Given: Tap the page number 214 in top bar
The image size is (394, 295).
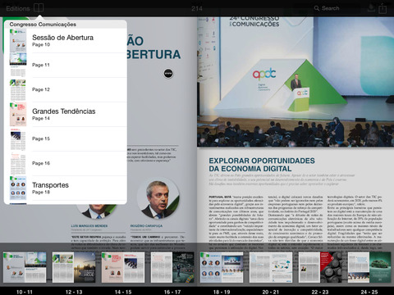Looking at the screenshot, I should pos(197,8).
